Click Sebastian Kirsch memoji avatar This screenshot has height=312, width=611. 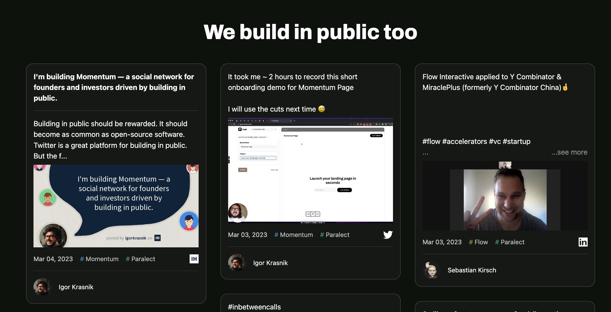click(x=432, y=270)
